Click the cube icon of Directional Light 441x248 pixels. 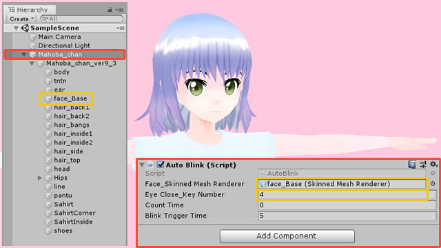(x=33, y=45)
